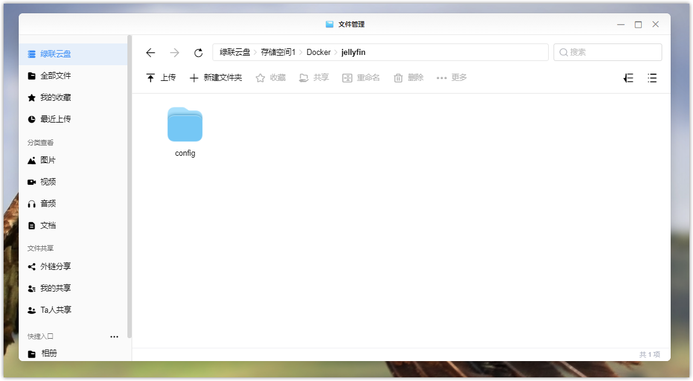This screenshot has height=381, width=693.
Task: Open 相册 album shortcut
Action: (73, 353)
